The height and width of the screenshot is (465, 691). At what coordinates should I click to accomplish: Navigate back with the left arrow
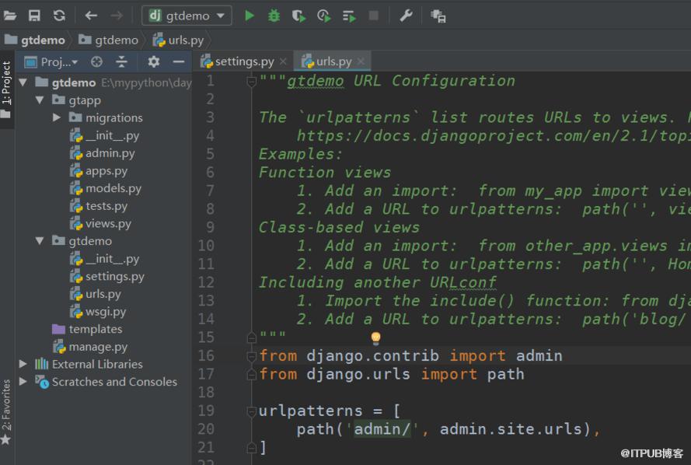91,16
